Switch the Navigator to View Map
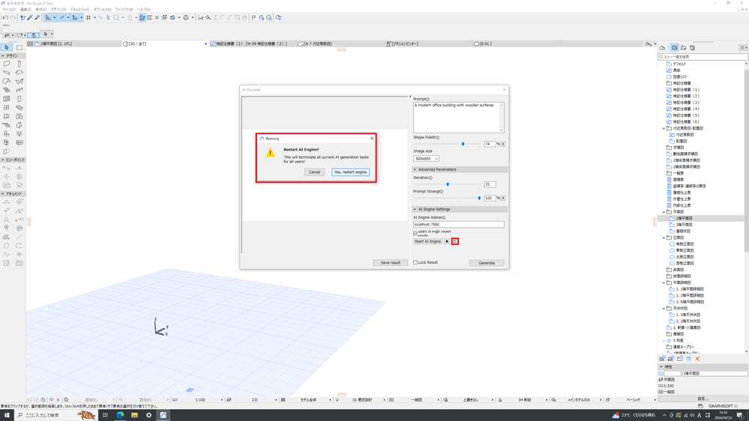The width and height of the screenshot is (749, 421). (x=675, y=48)
